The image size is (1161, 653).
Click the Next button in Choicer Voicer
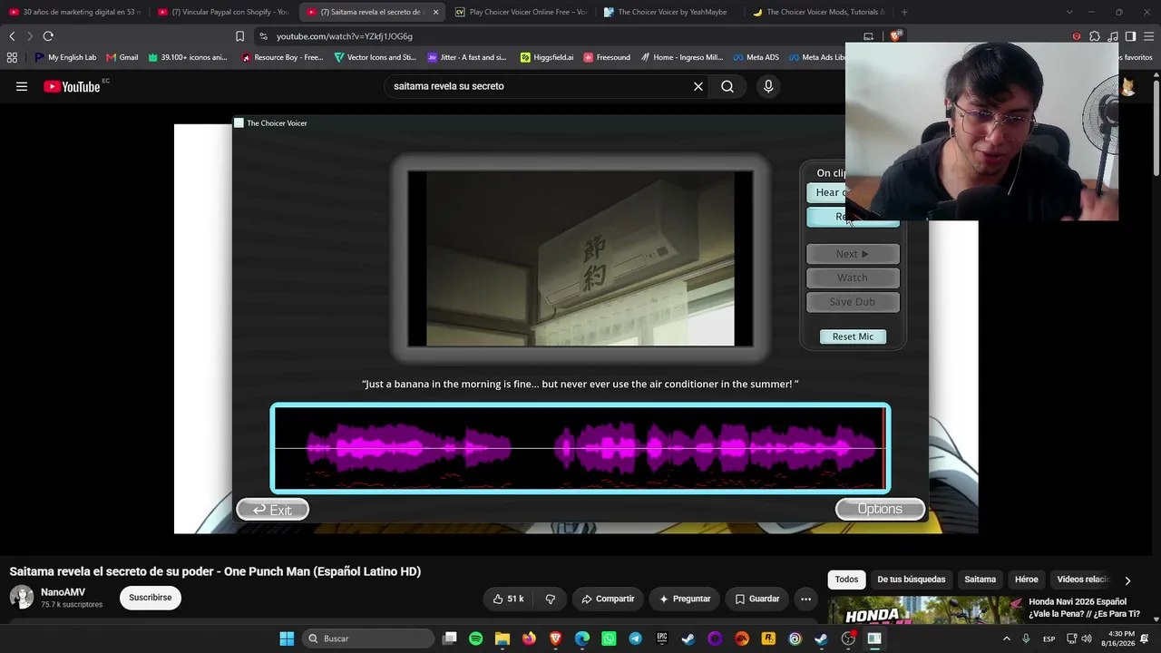853,254
